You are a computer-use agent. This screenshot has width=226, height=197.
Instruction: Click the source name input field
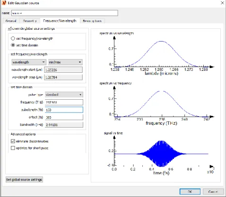[65, 13]
